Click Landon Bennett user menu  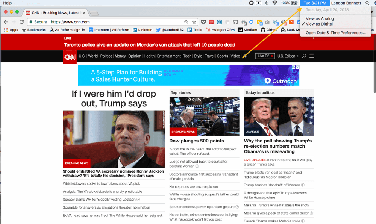coord(346,3)
